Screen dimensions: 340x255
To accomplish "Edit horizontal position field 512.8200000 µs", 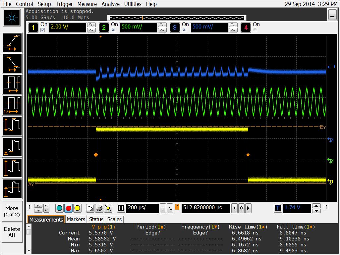I will pos(206,208).
